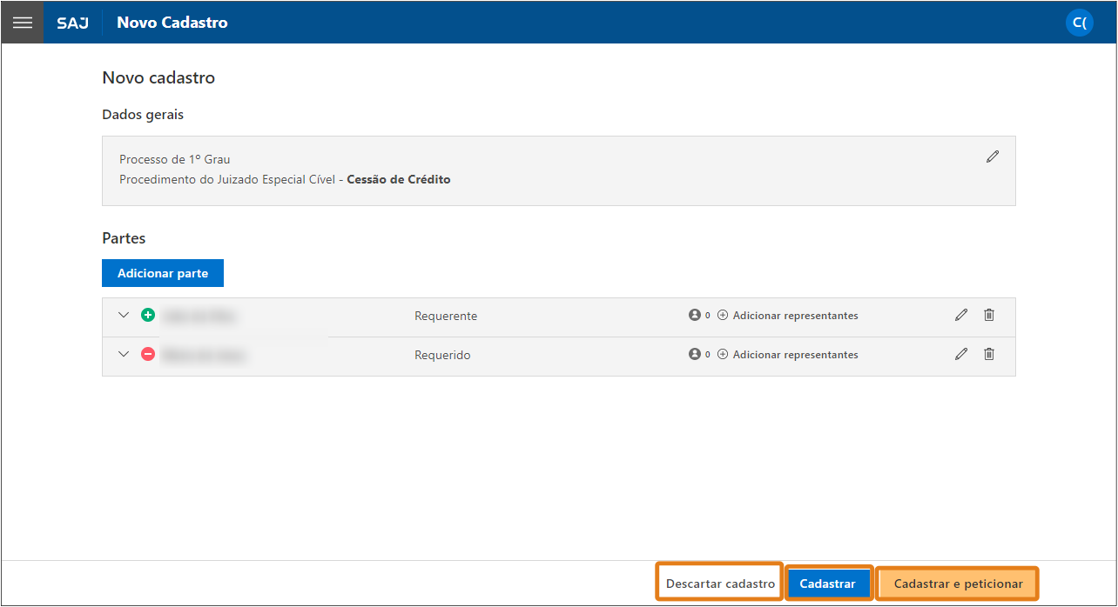Add representatives to the Requerido party
Screen dimensions: 1118x607
(788, 355)
